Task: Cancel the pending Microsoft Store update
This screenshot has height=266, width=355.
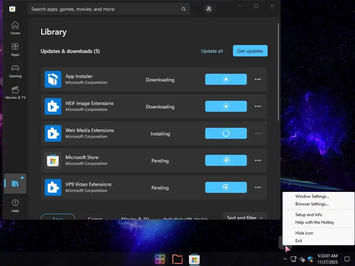Action: coord(226,160)
